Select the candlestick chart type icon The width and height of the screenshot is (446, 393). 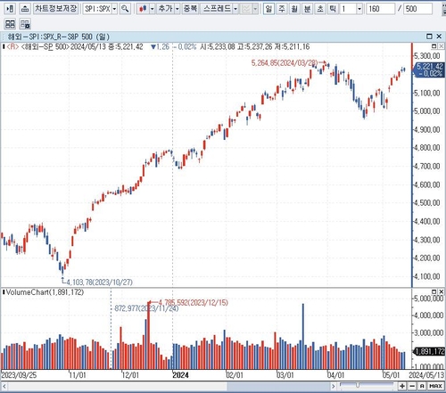(143, 9)
